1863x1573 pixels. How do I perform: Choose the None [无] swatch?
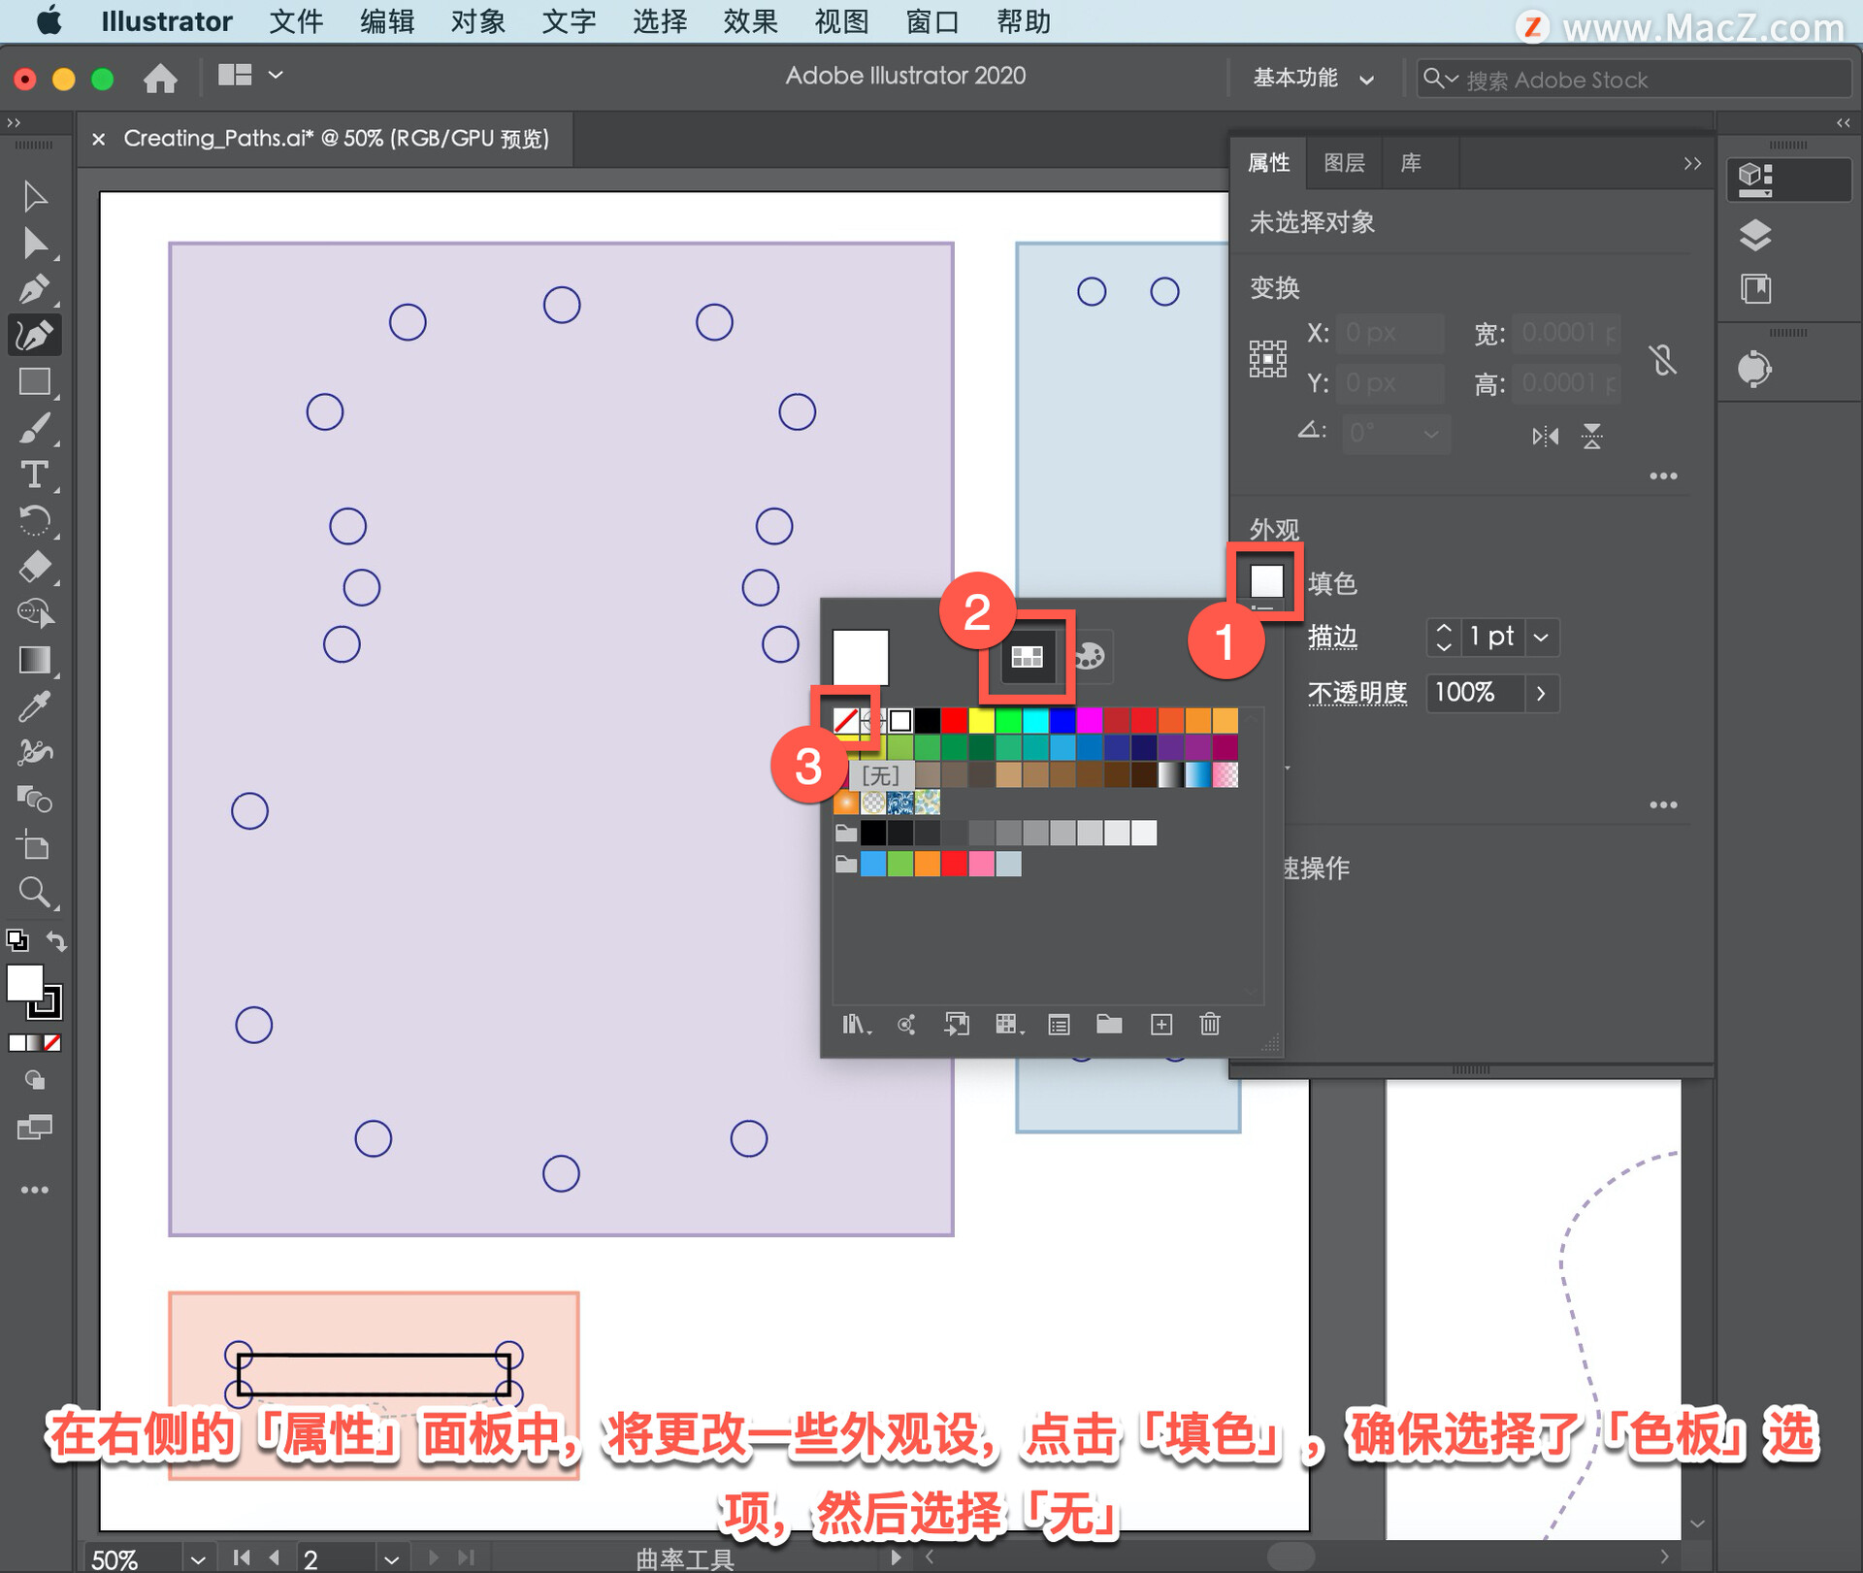(846, 721)
